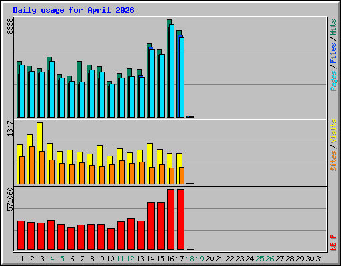Image resolution: width=341 pixels, height=266 pixels.
Task: Click green weekend day label 25
Action: pos(260,259)
